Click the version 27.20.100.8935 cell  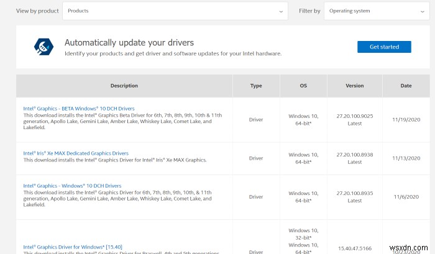tap(354, 193)
